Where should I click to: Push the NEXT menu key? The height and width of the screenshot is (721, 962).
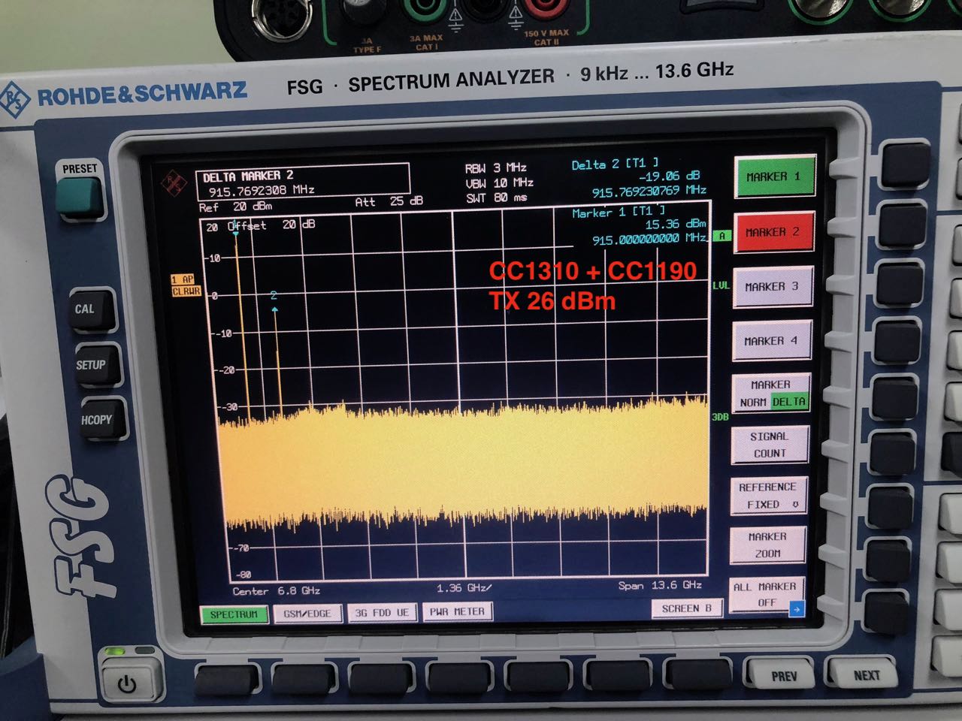coord(866,674)
